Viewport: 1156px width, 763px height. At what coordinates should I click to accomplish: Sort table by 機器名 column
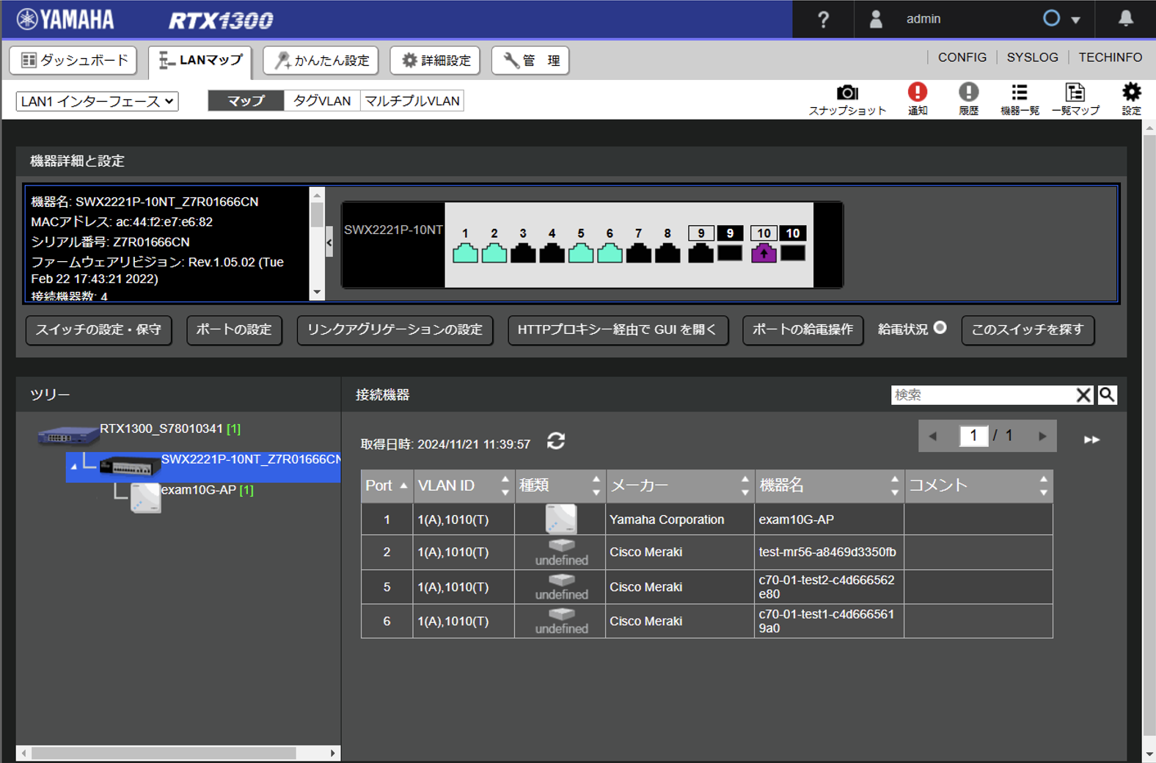[830, 486]
